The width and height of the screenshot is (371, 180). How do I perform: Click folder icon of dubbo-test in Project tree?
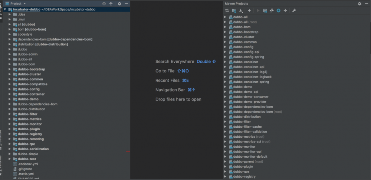[15, 159]
